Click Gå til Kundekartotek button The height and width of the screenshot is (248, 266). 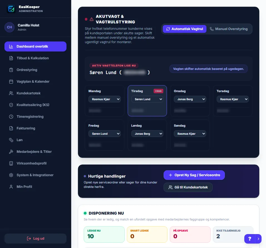(188, 187)
